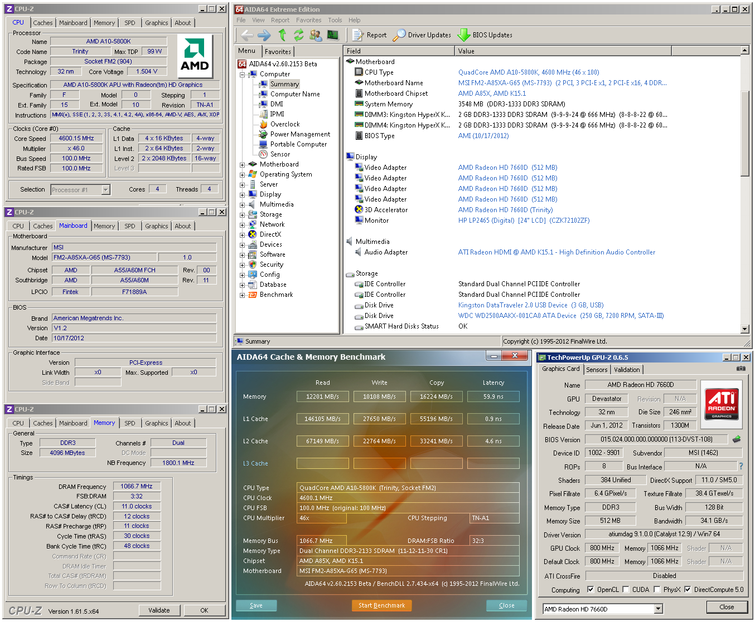
Task: Click the screenshot camera icon in GPU-Z
Action: (741, 369)
